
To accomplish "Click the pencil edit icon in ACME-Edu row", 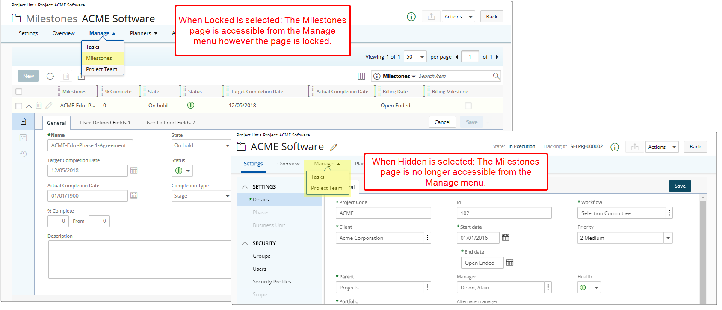I will click(x=49, y=105).
